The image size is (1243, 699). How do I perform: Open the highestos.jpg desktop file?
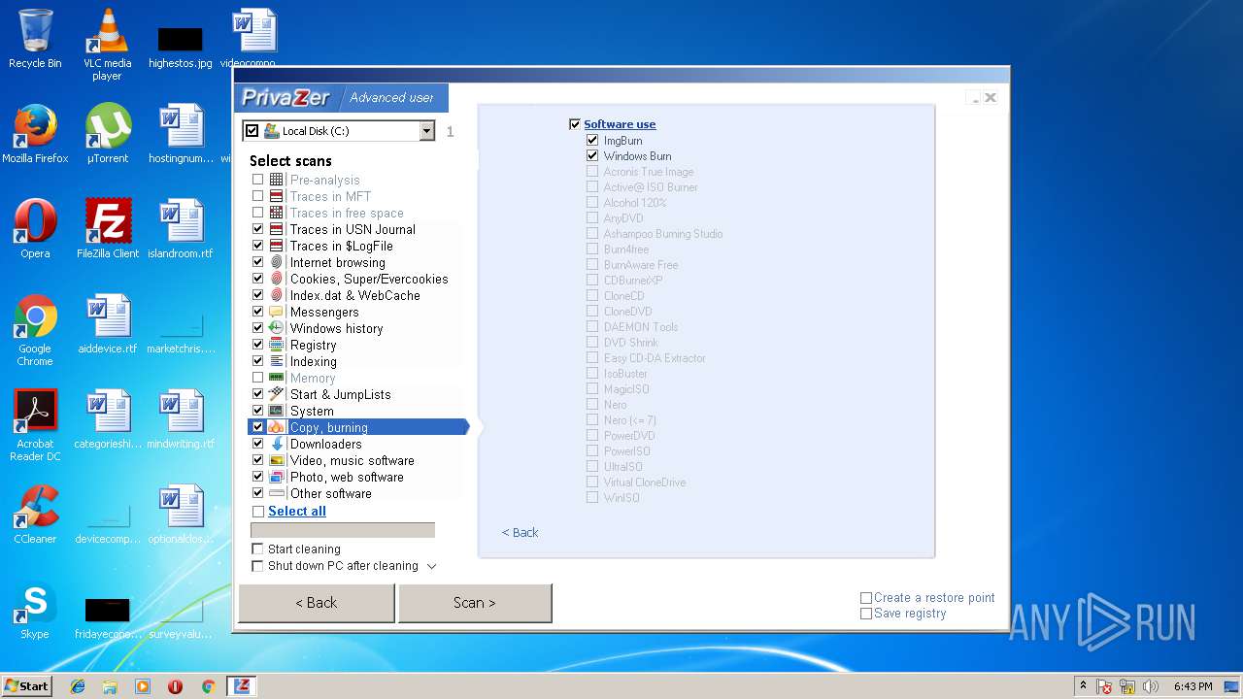180,46
